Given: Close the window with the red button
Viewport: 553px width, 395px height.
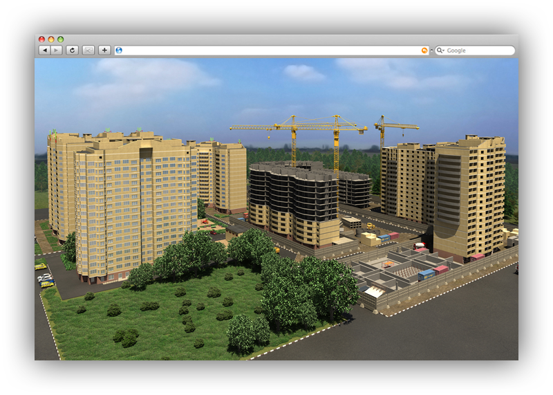Looking at the screenshot, I should (x=41, y=39).
